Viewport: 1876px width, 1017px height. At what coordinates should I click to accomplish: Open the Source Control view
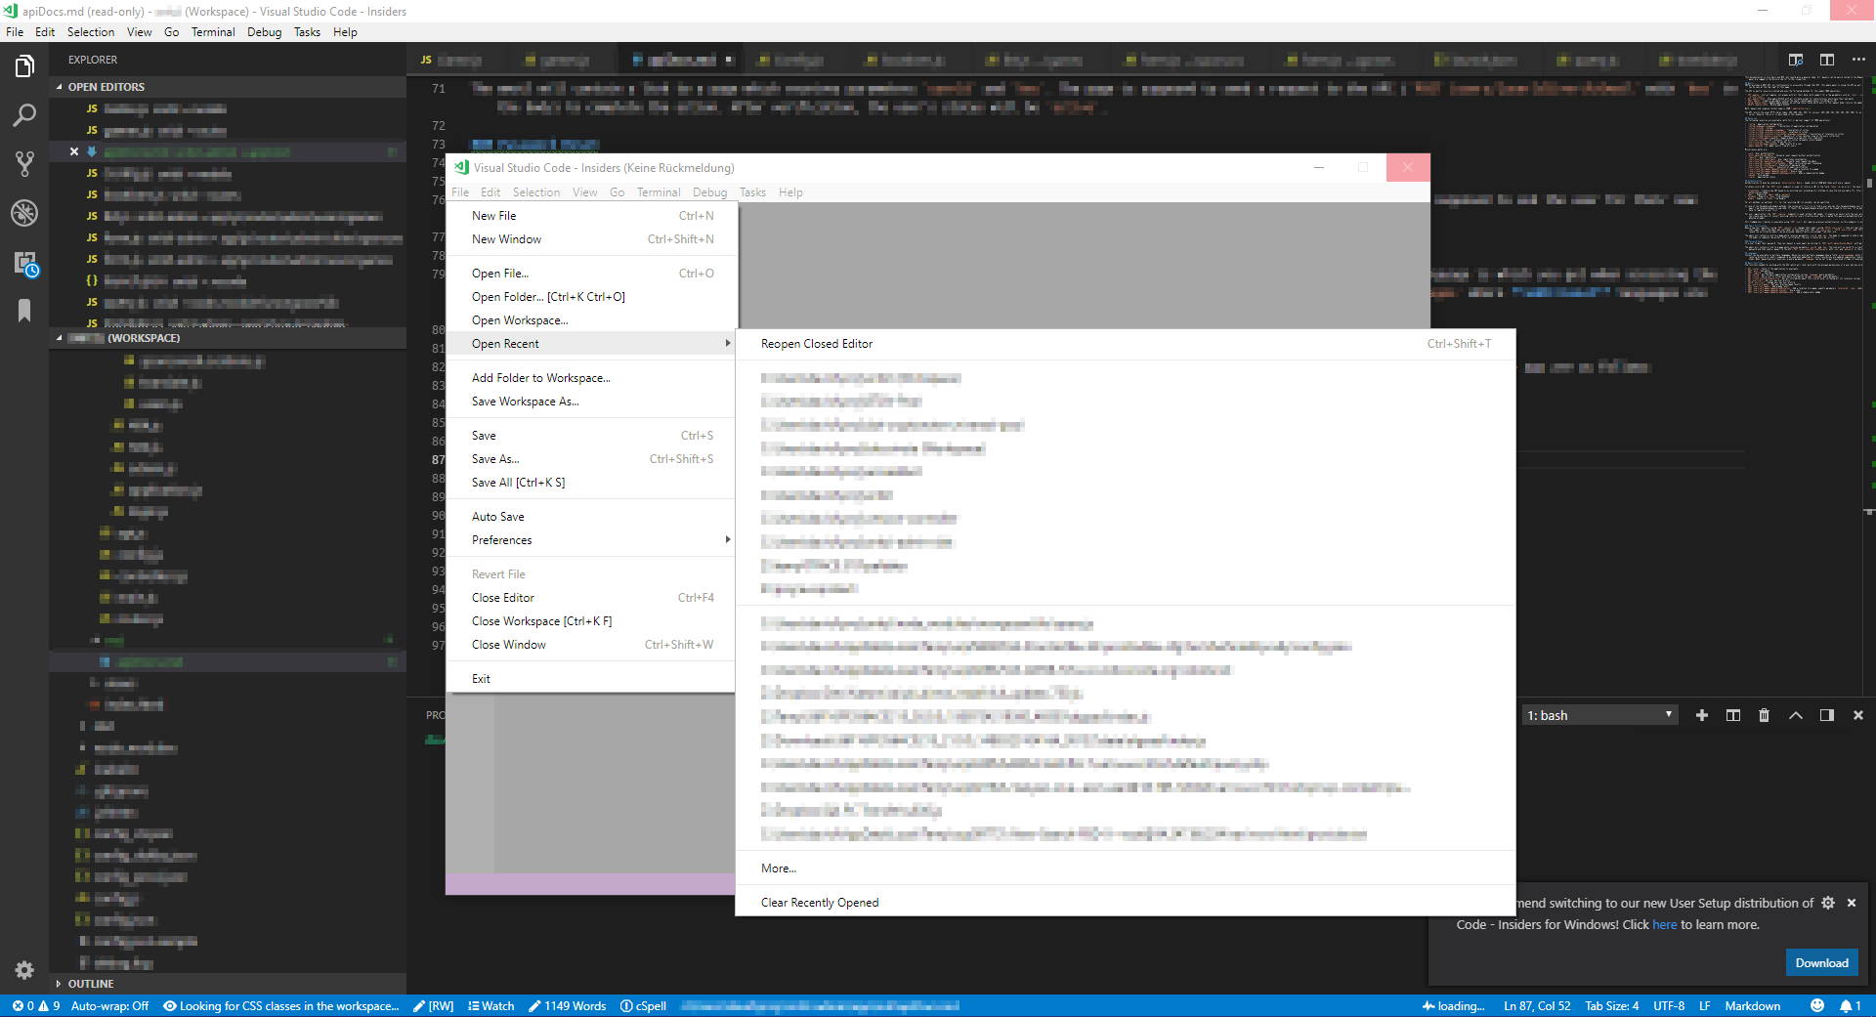tap(24, 164)
